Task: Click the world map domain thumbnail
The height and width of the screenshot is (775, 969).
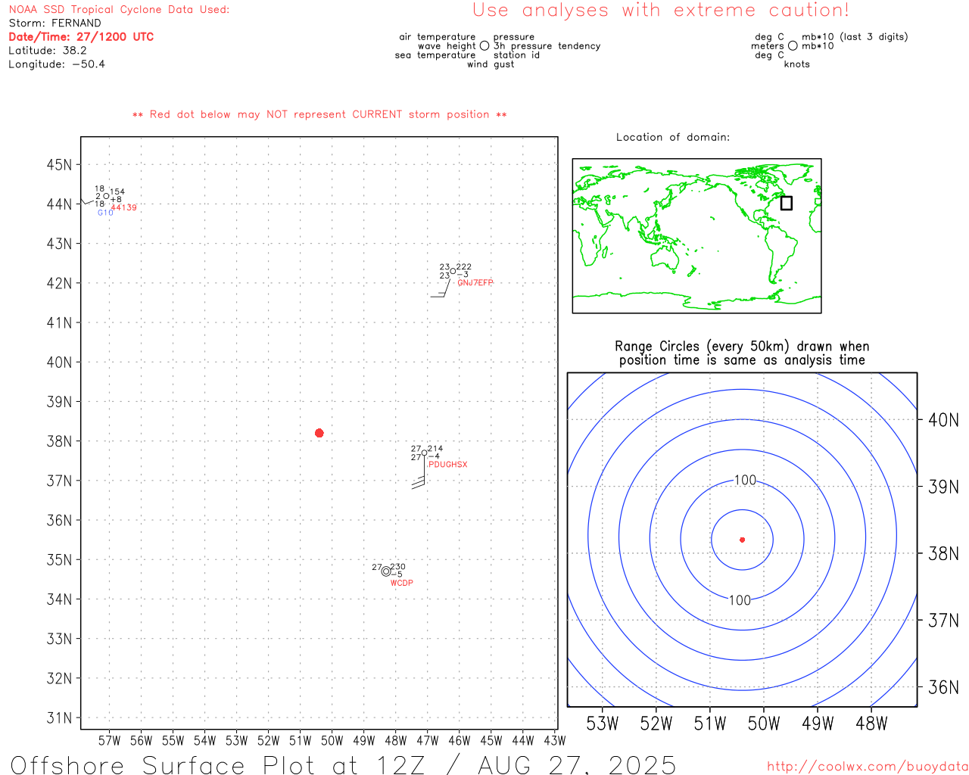Action: tap(696, 236)
